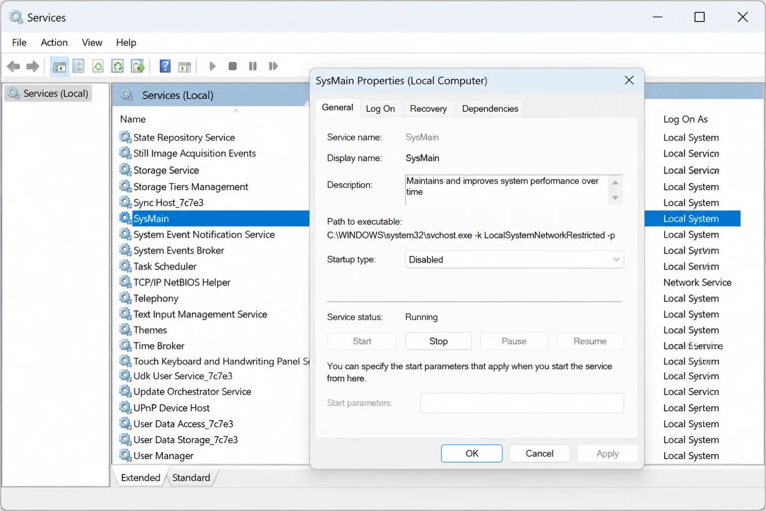766x511 pixels.
Task: Click gear icon beside Storage Service
Action: point(125,170)
